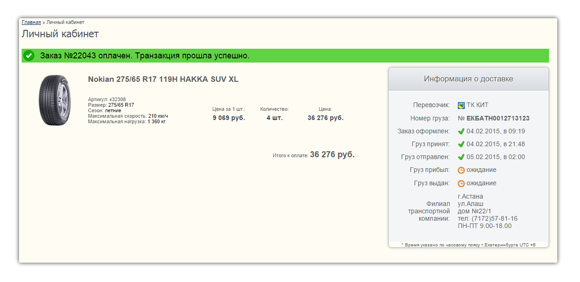The image size is (580, 282).
Task: Click date 05.02.2015, в 02:00
Action: pyautogui.click(x=495, y=157)
